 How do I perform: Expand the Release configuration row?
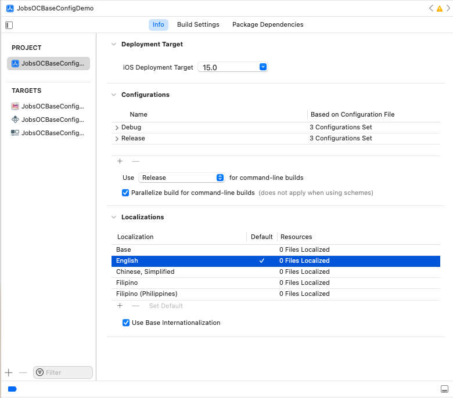(x=117, y=139)
